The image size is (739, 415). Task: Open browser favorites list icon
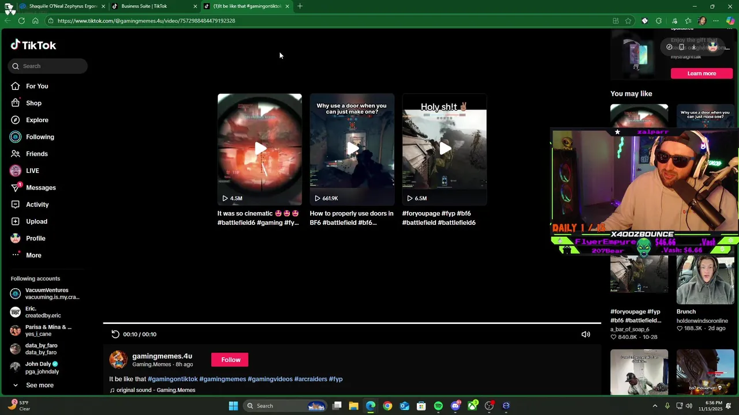click(x=688, y=21)
